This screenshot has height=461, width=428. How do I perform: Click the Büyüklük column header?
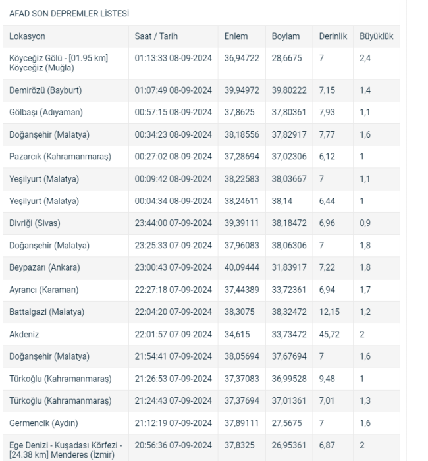pos(376,36)
